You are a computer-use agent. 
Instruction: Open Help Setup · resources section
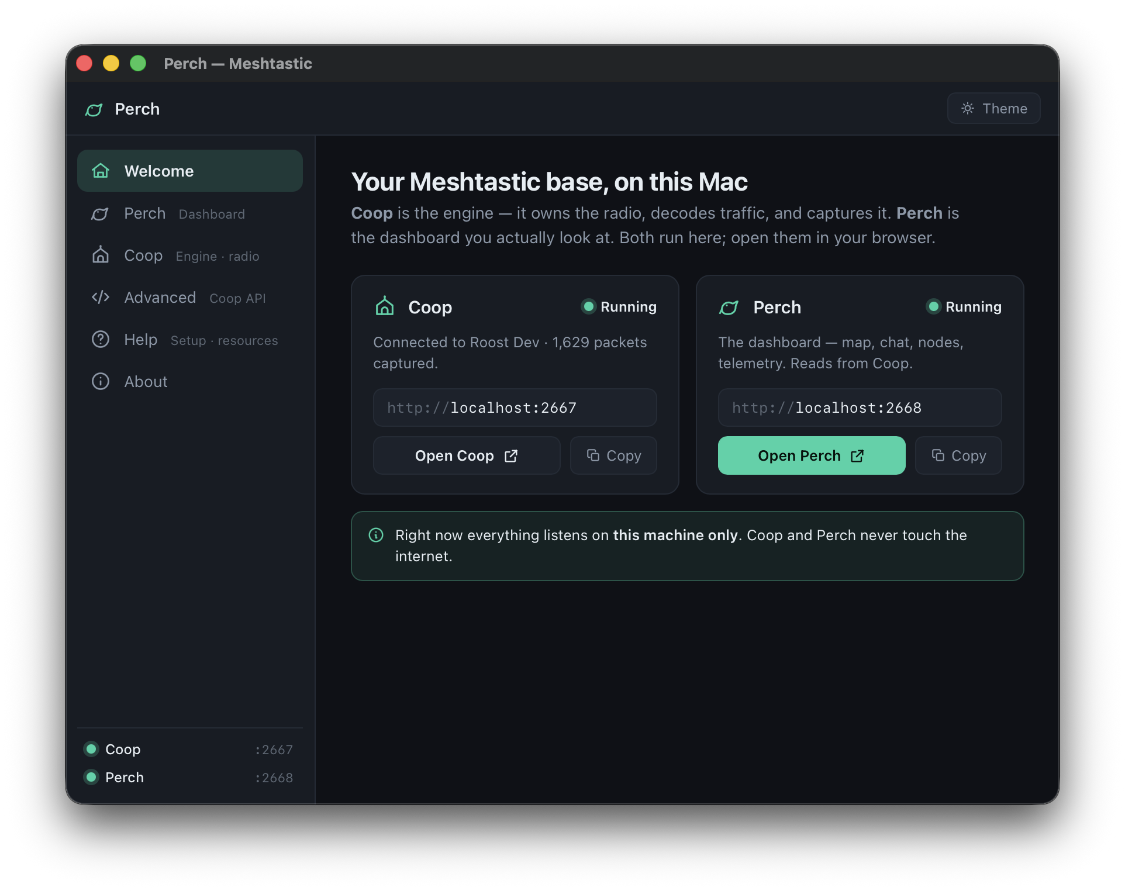(190, 340)
